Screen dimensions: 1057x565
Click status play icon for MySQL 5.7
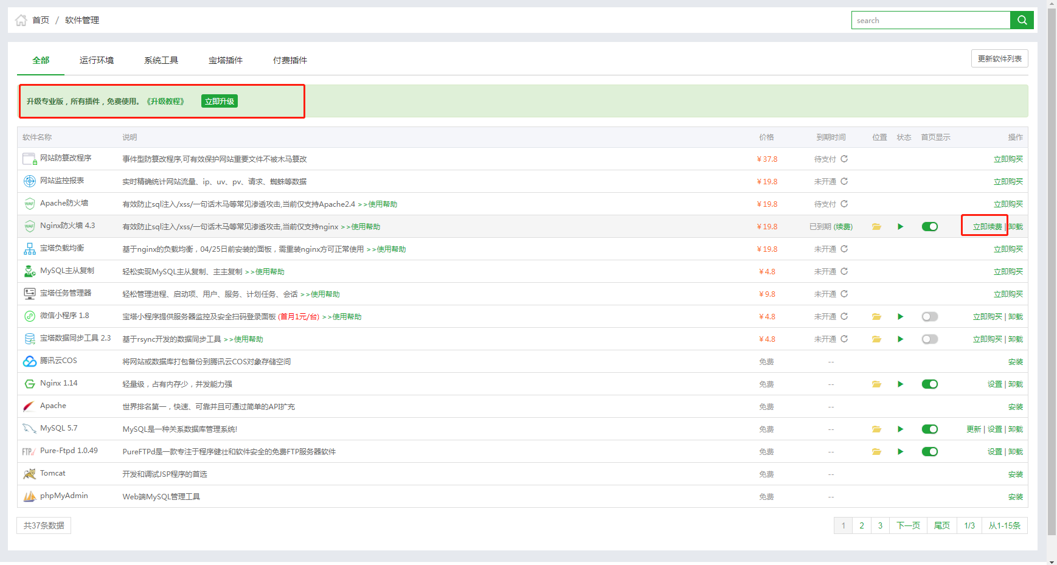901,429
